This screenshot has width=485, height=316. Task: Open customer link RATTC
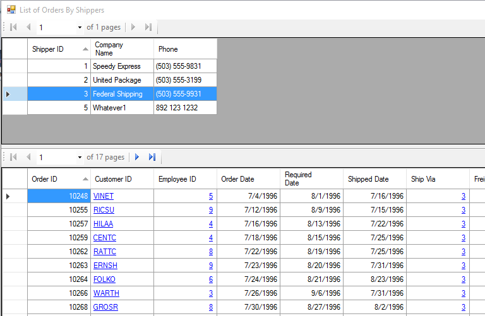click(105, 252)
